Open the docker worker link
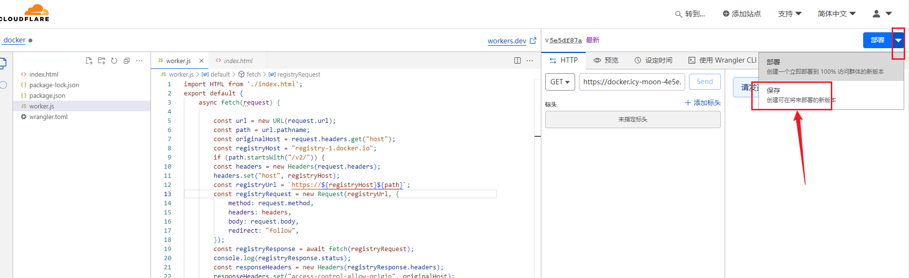This screenshot has height=278, width=909. (x=14, y=40)
